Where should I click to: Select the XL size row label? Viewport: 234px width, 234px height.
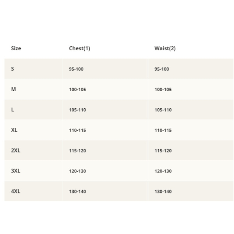click(x=14, y=130)
